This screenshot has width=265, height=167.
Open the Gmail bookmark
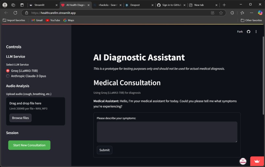pyautogui.click(x=37, y=20)
